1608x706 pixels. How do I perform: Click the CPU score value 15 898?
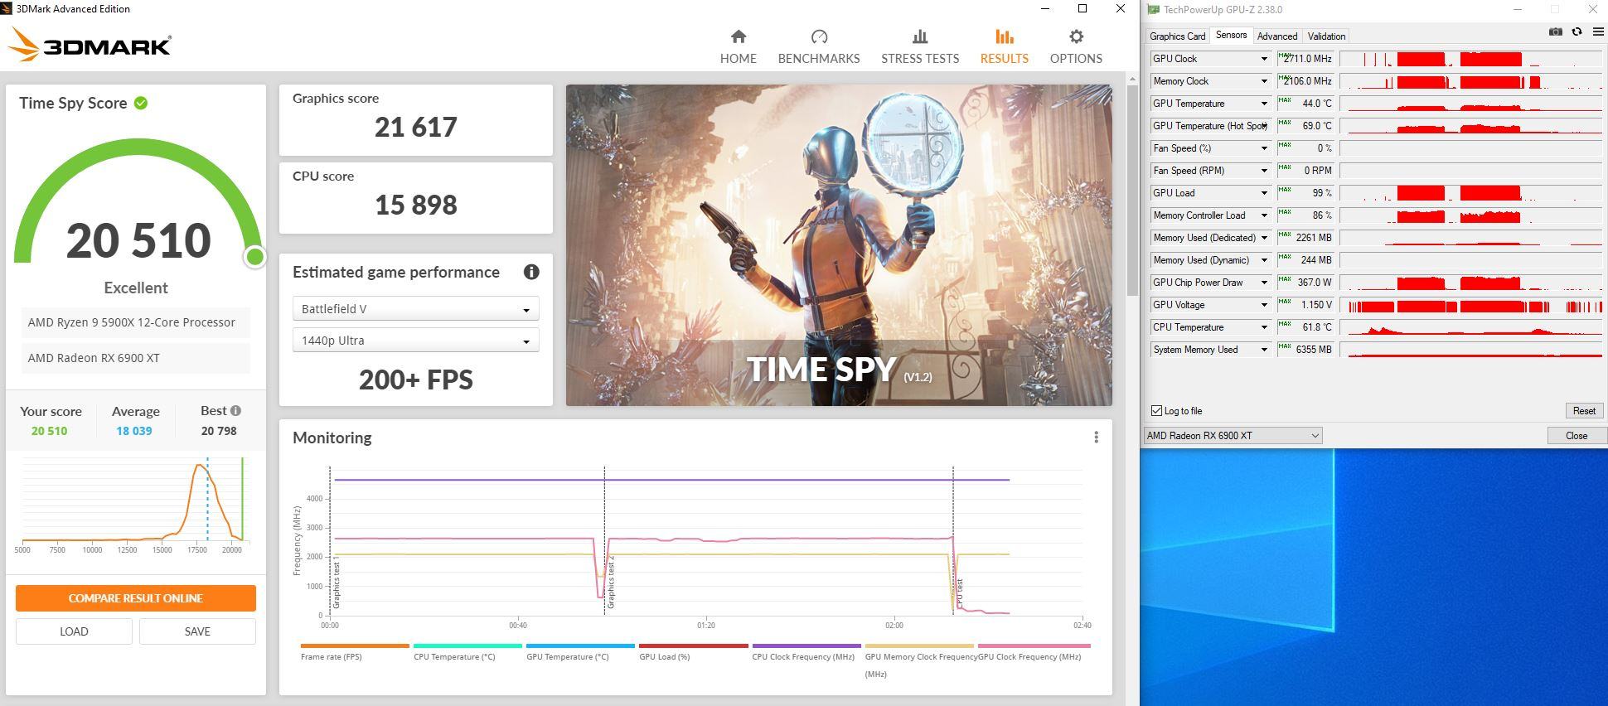pos(415,205)
